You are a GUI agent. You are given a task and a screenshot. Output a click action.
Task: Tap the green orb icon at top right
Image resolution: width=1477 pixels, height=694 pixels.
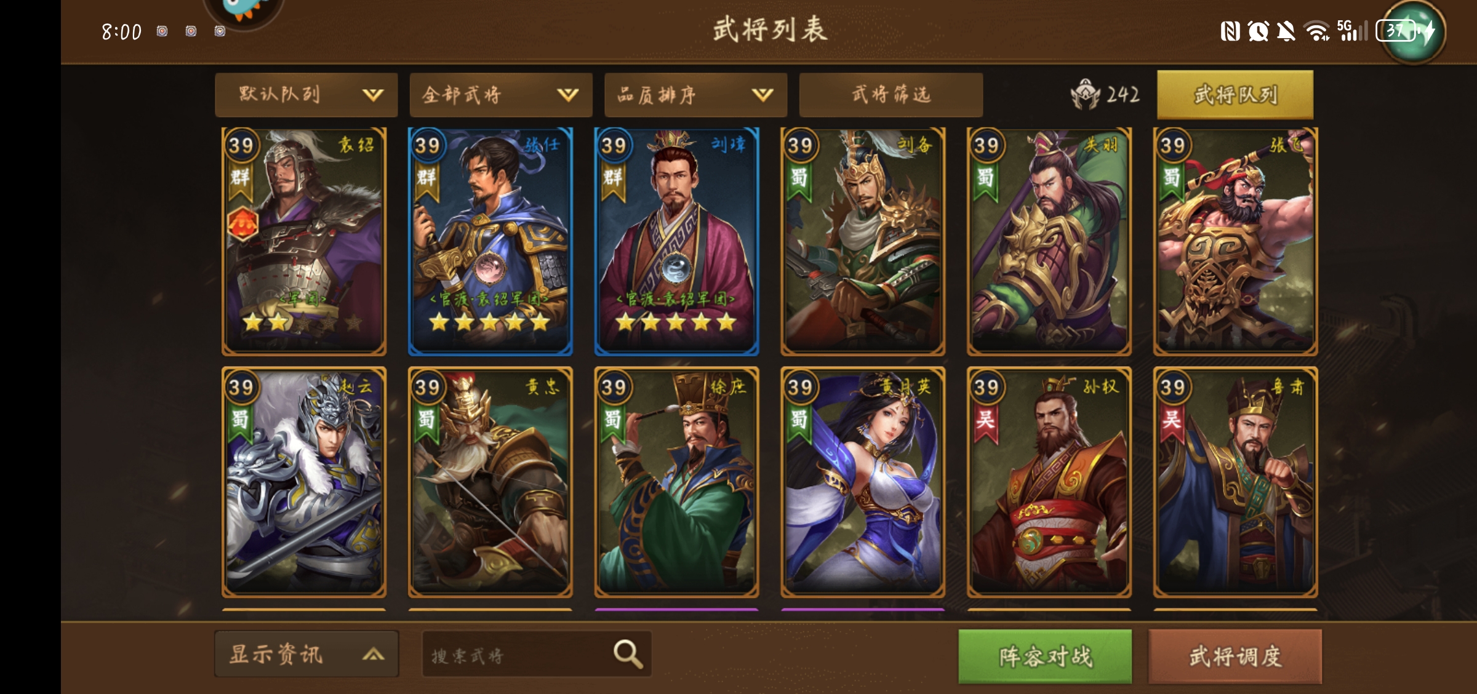(x=1413, y=31)
